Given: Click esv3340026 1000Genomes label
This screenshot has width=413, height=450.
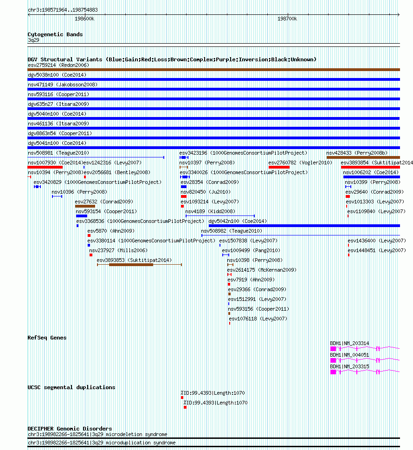Looking at the screenshot, I should 244,172.
